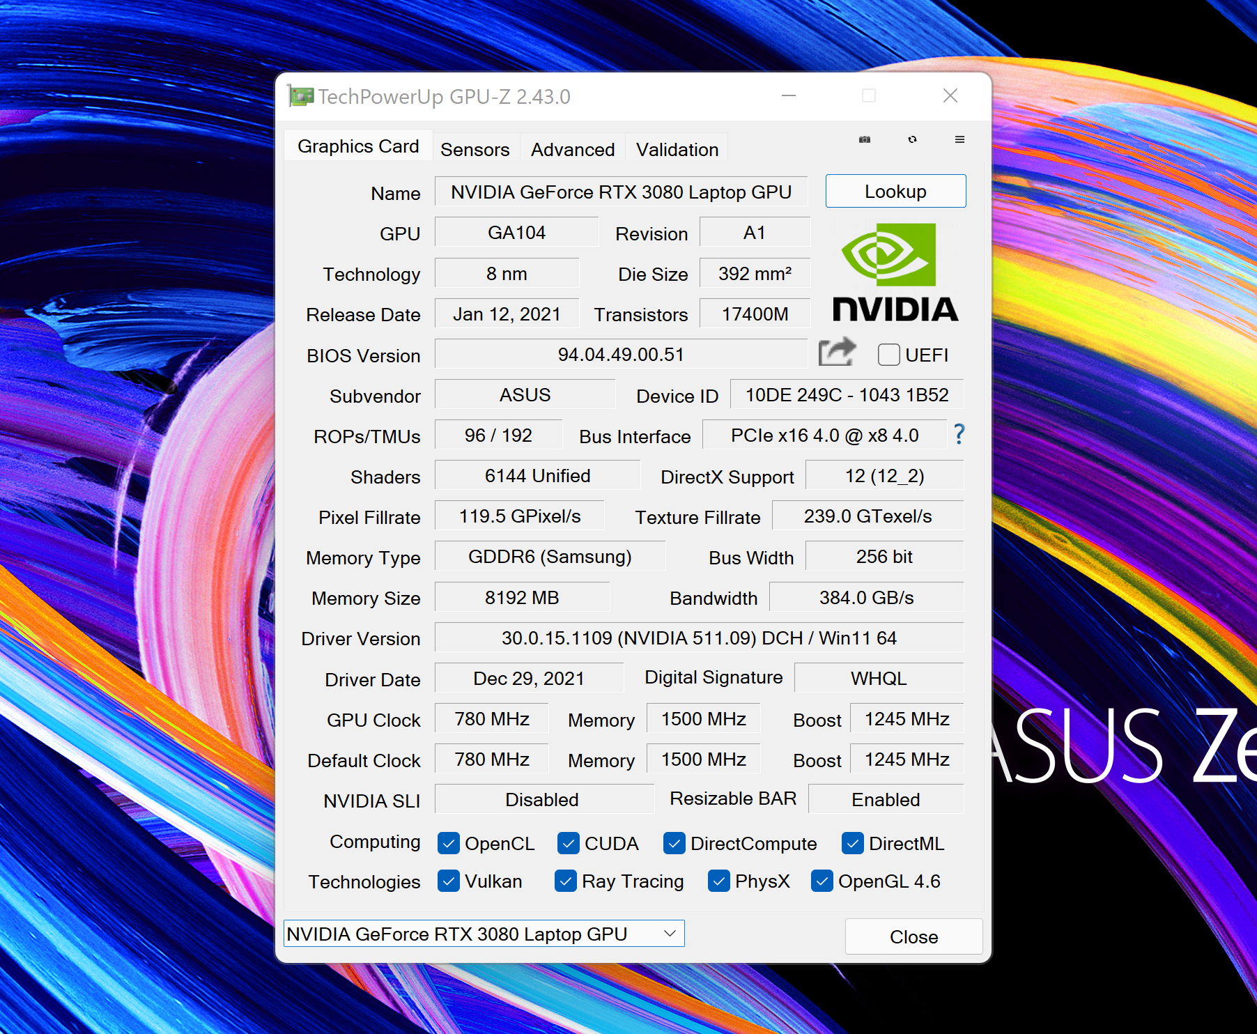Click the GPU Clock row Boost 1245 MHz
The image size is (1257, 1034).
pos(907,718)
